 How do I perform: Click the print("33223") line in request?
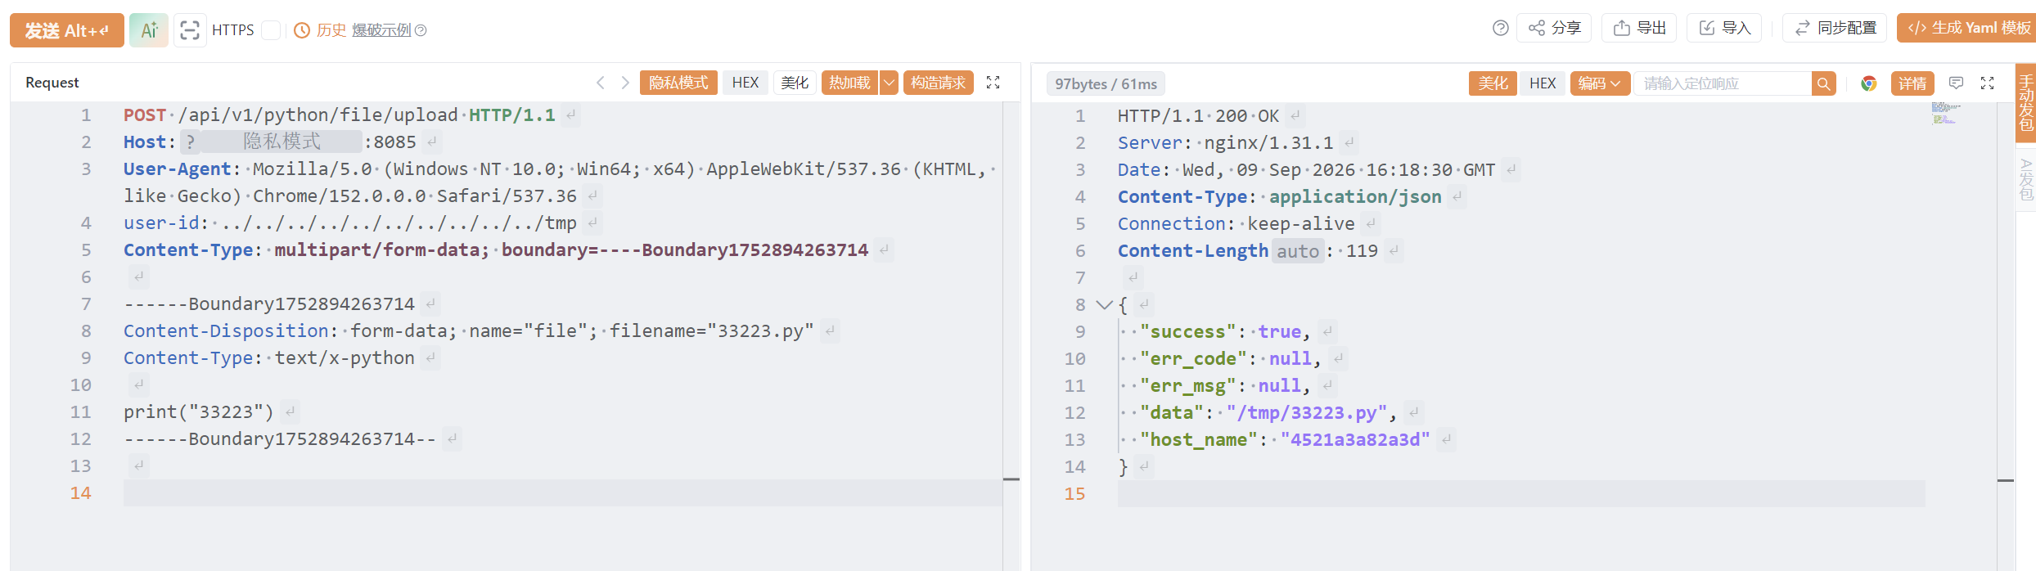199,411
